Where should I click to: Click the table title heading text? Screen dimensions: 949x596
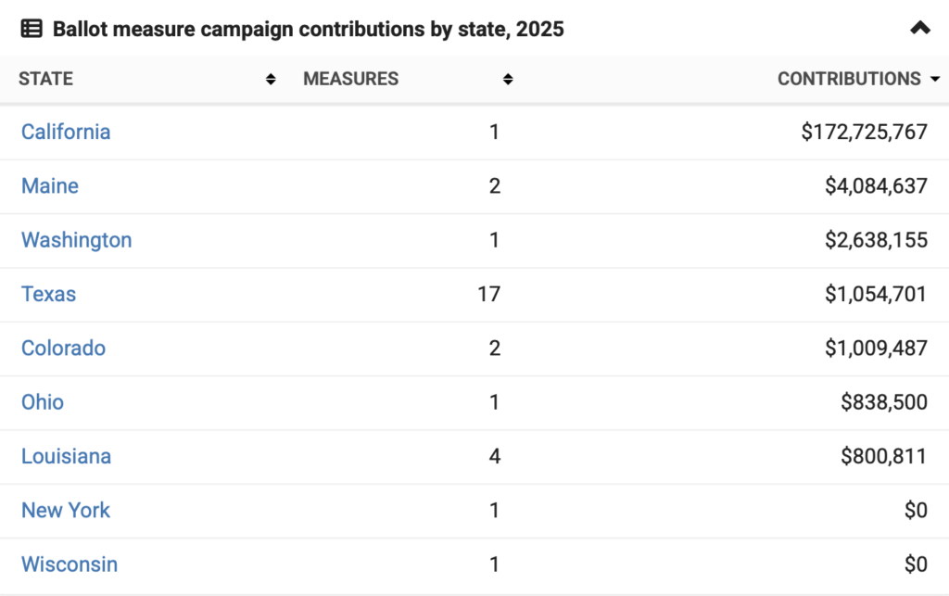pyautogui.click(x=308, y=30)
